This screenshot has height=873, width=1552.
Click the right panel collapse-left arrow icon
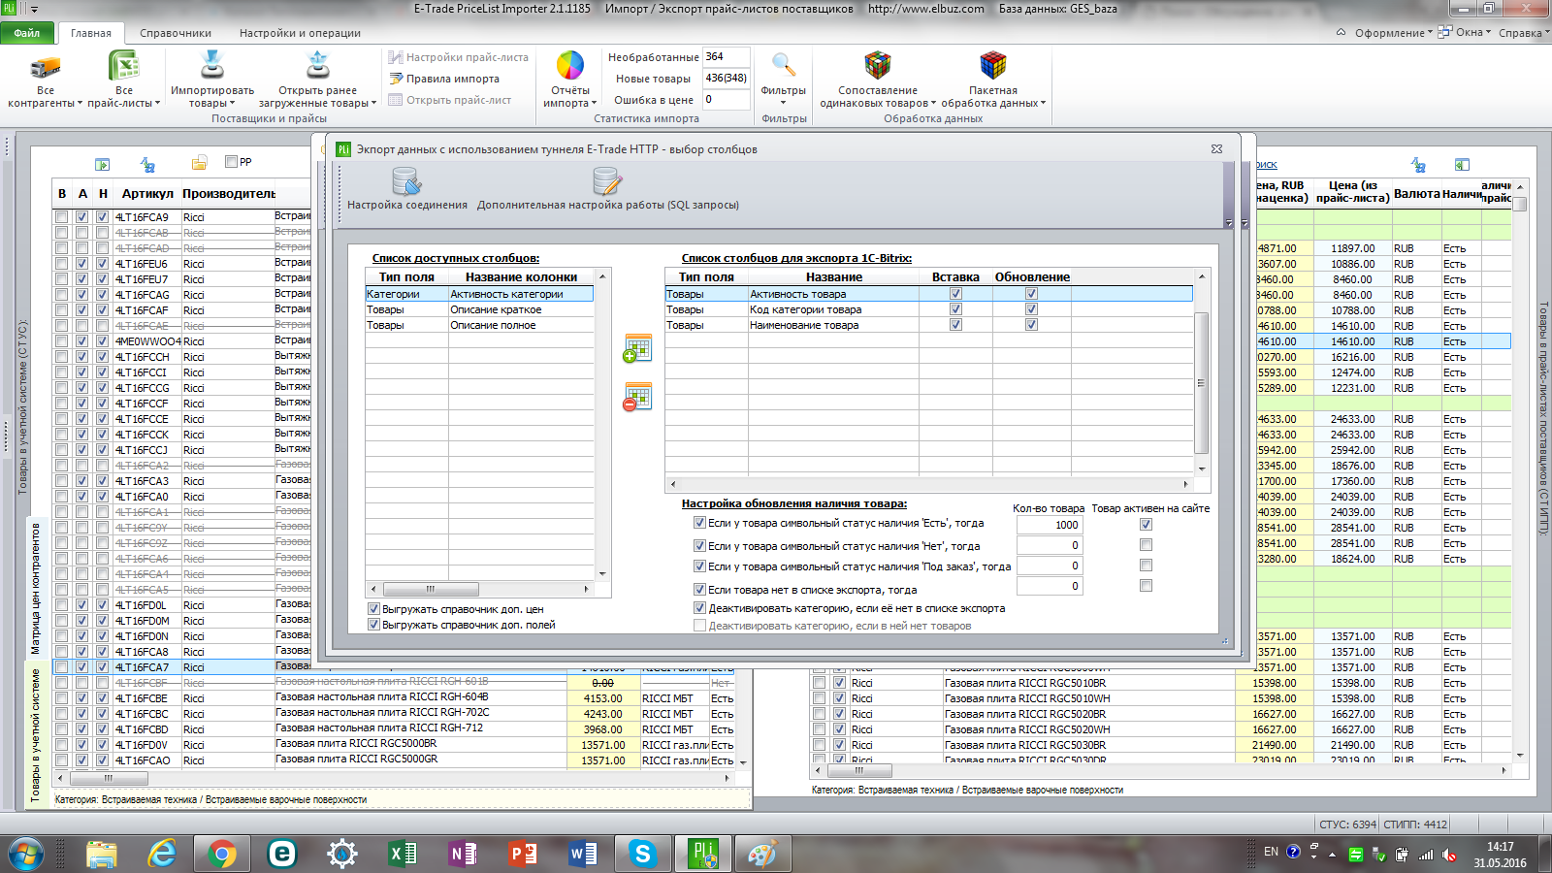coord(1462,165)
